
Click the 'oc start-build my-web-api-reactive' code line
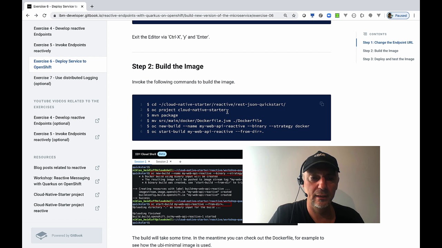205,132
